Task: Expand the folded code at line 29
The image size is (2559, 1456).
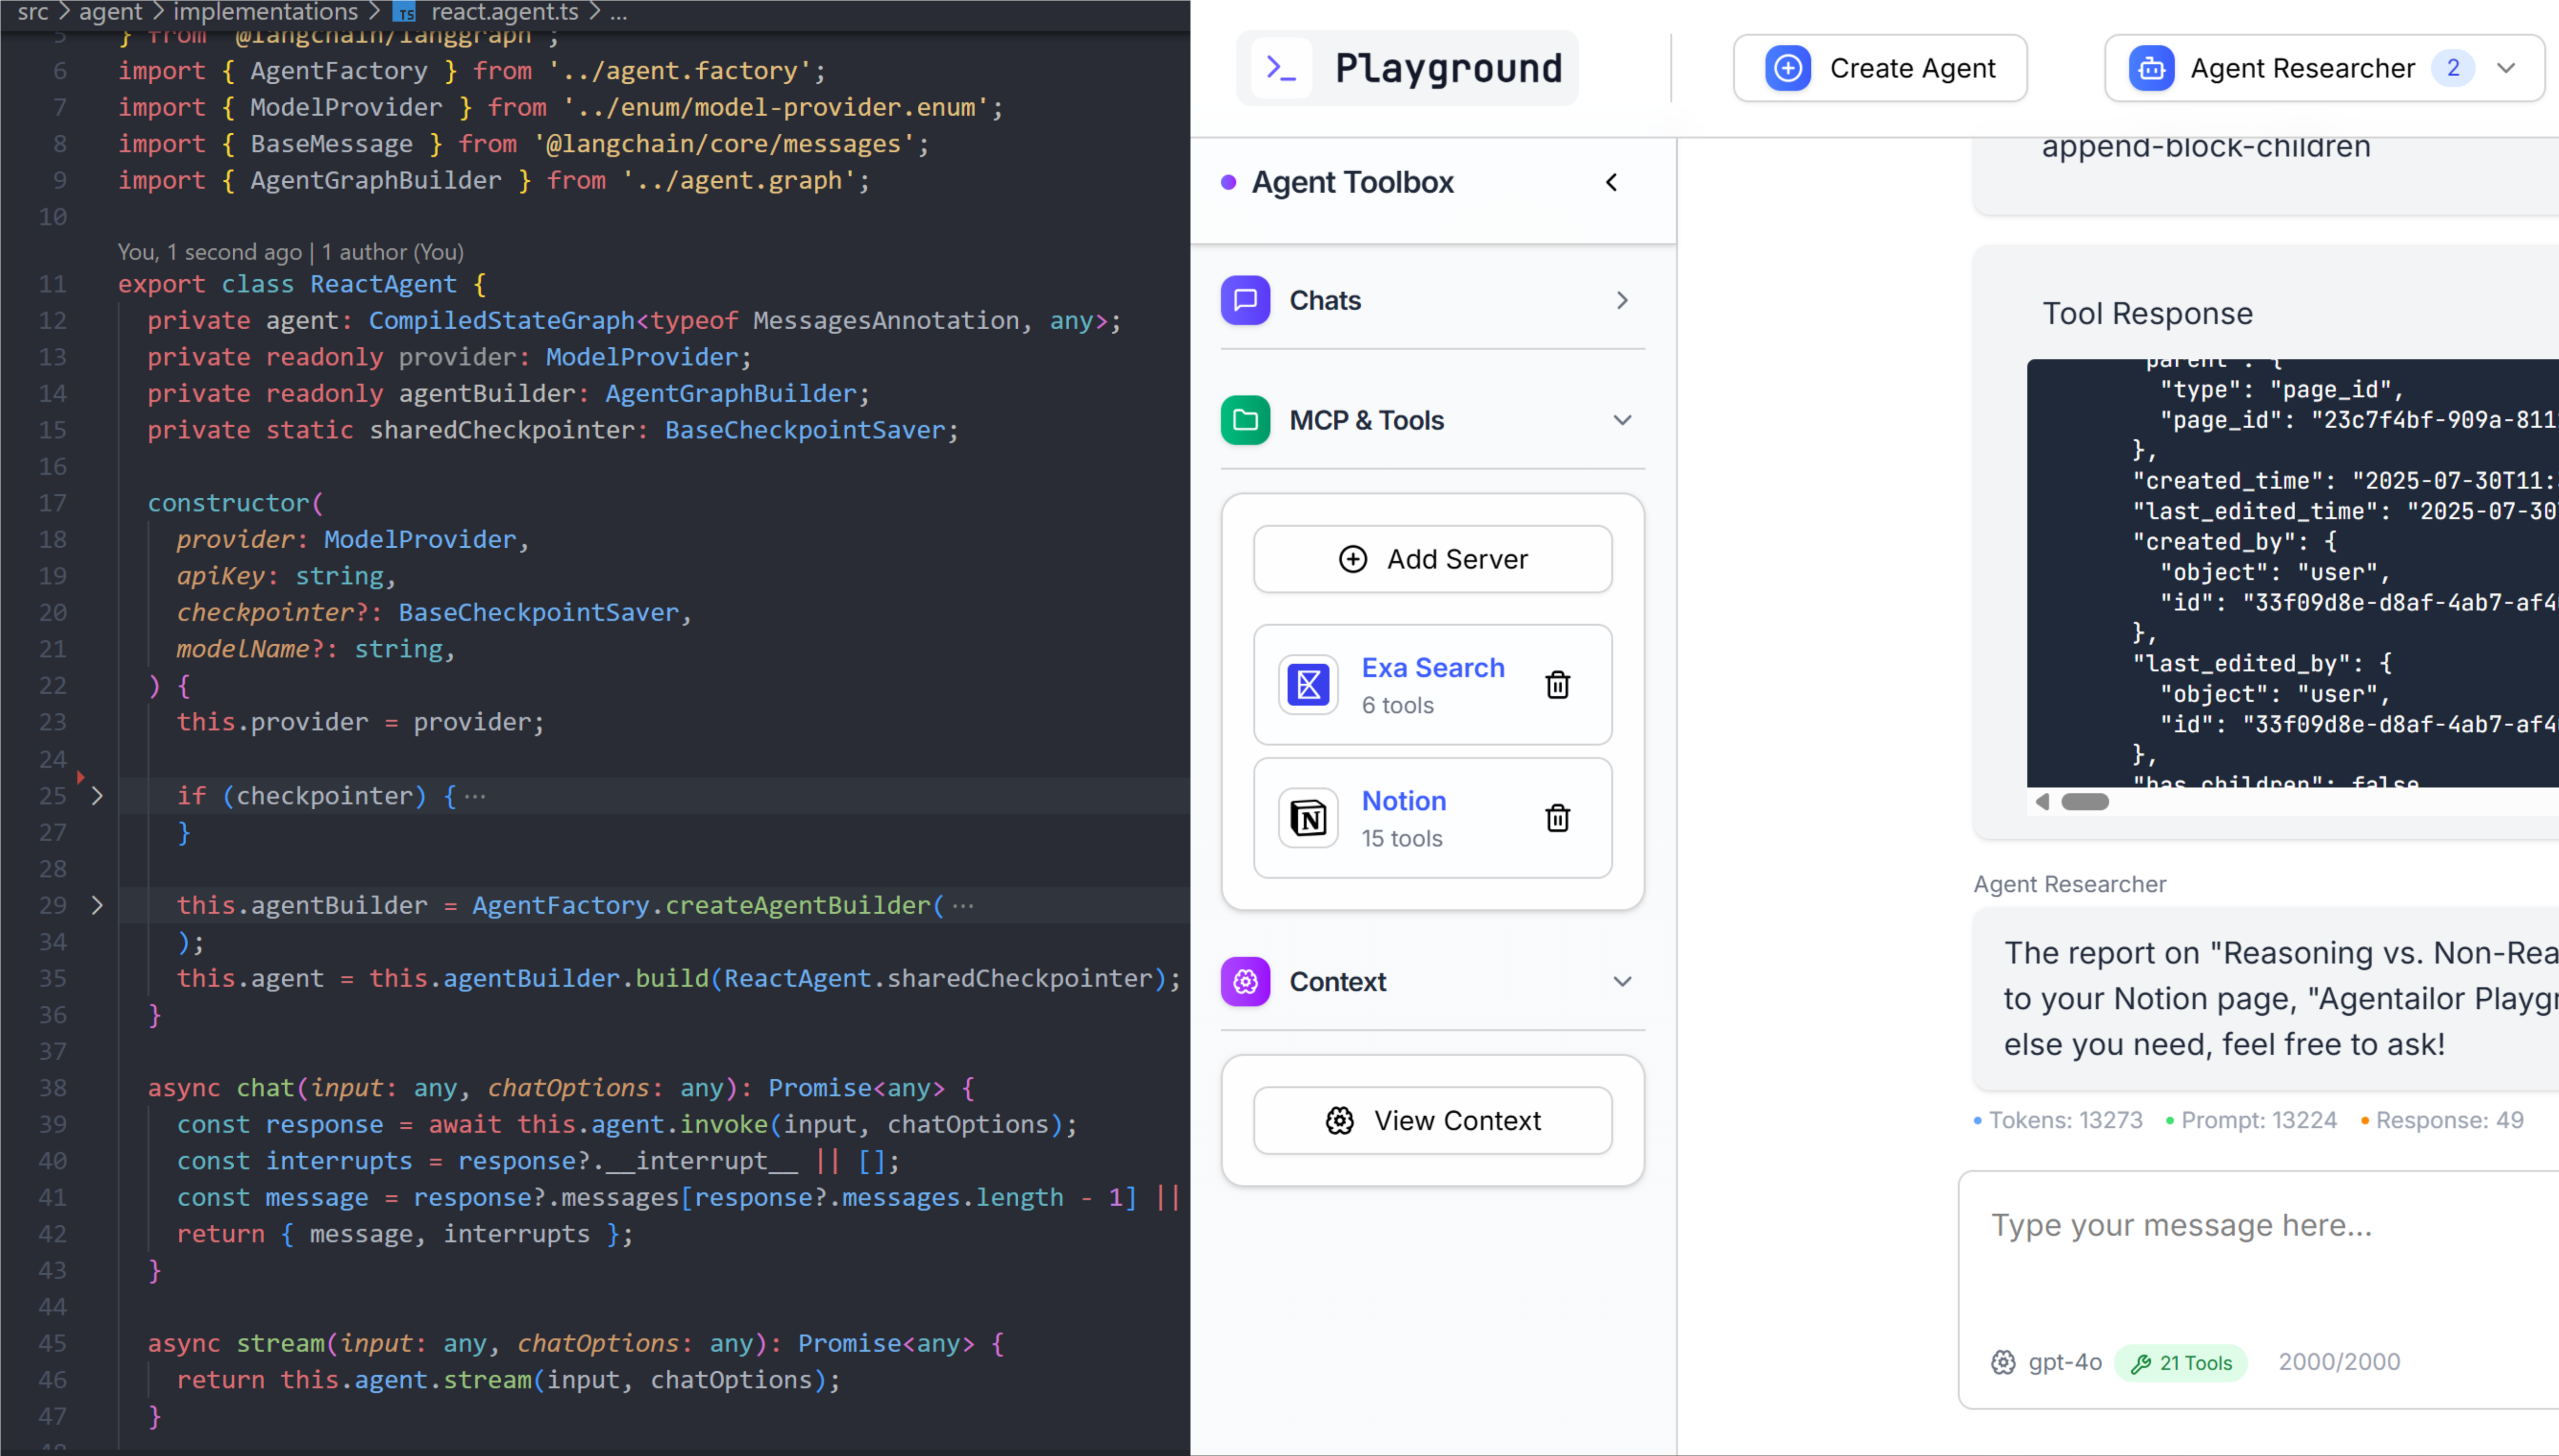Action: (97, 905)
